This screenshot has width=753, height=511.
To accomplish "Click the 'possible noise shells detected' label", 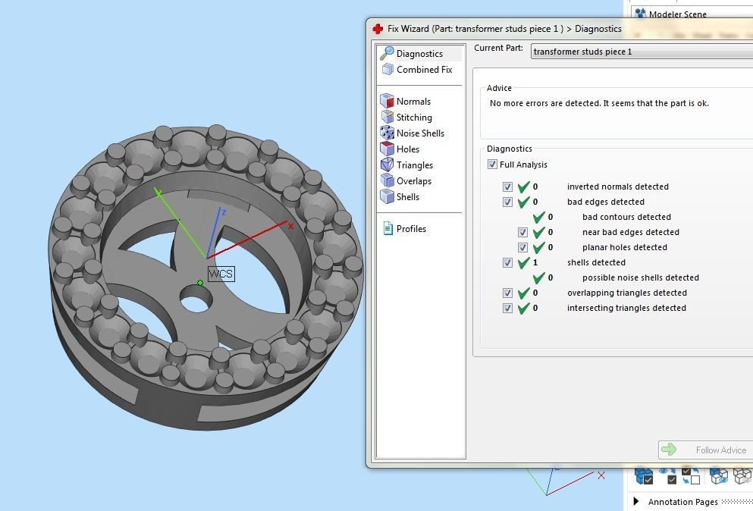I will coord(641,277).
